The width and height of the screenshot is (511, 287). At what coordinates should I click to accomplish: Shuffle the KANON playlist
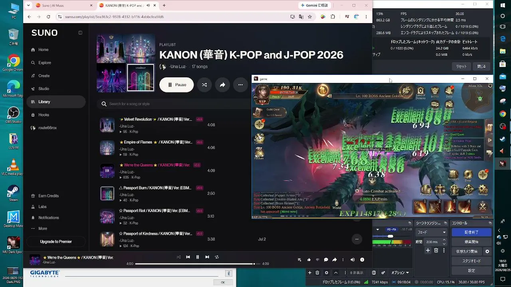(204, 85)
